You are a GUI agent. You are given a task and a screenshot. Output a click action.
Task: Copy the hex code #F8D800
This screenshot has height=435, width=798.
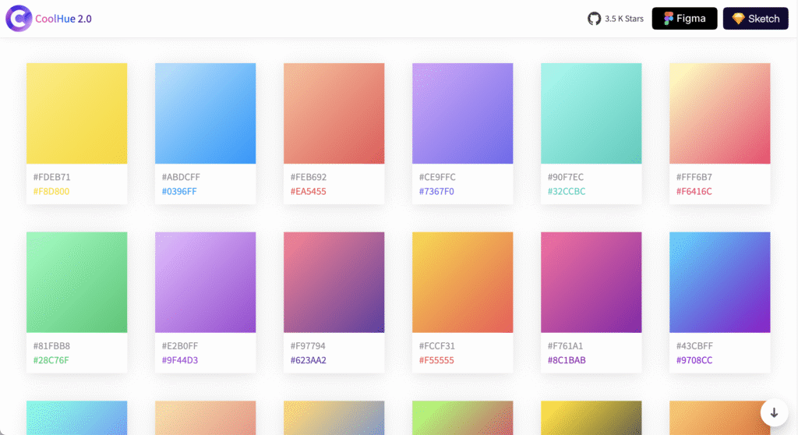pyautogui.click(x=51, y=192)
